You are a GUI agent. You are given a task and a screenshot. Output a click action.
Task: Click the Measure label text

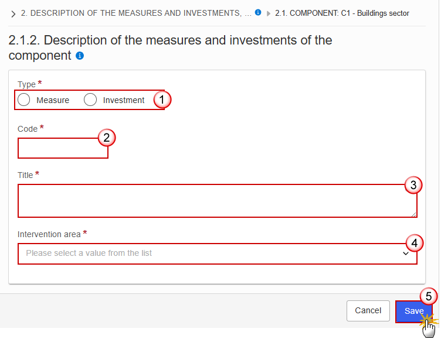pos(53,100)
